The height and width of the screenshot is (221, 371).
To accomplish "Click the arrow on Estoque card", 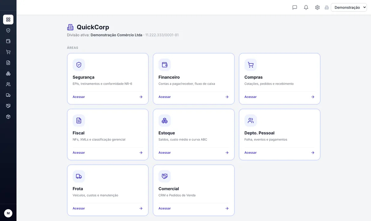I will click(x=227, y=152).
